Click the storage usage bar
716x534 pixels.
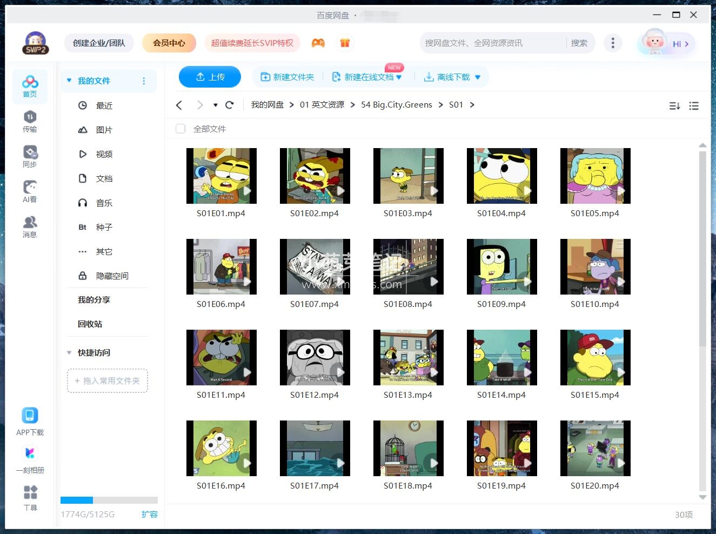click(x=108, y=500)
